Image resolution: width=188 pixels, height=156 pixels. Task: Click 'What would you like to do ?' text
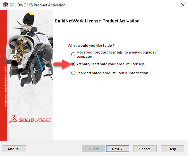click(x=91, y=45)
